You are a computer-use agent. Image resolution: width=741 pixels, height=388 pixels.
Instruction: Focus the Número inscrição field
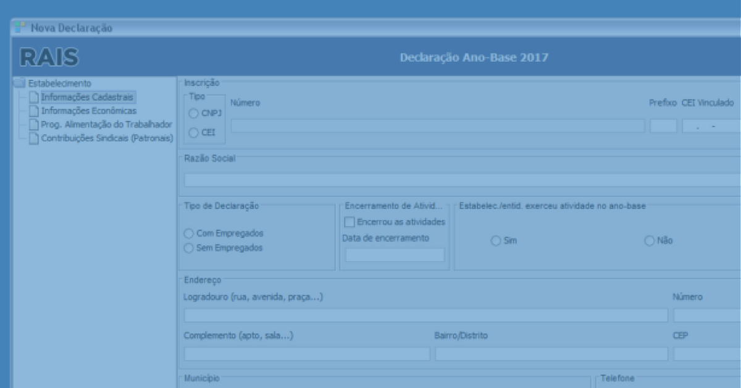point(438,126)
